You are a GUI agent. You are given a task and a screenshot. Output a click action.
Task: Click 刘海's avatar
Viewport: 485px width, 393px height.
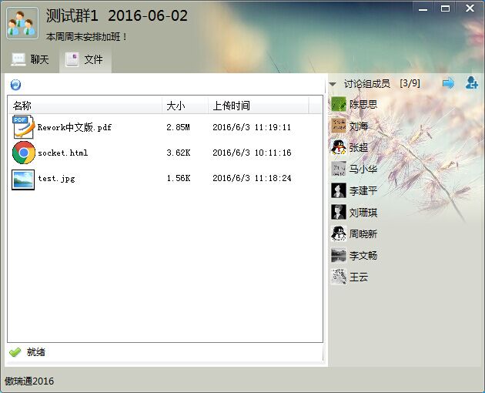339,126
